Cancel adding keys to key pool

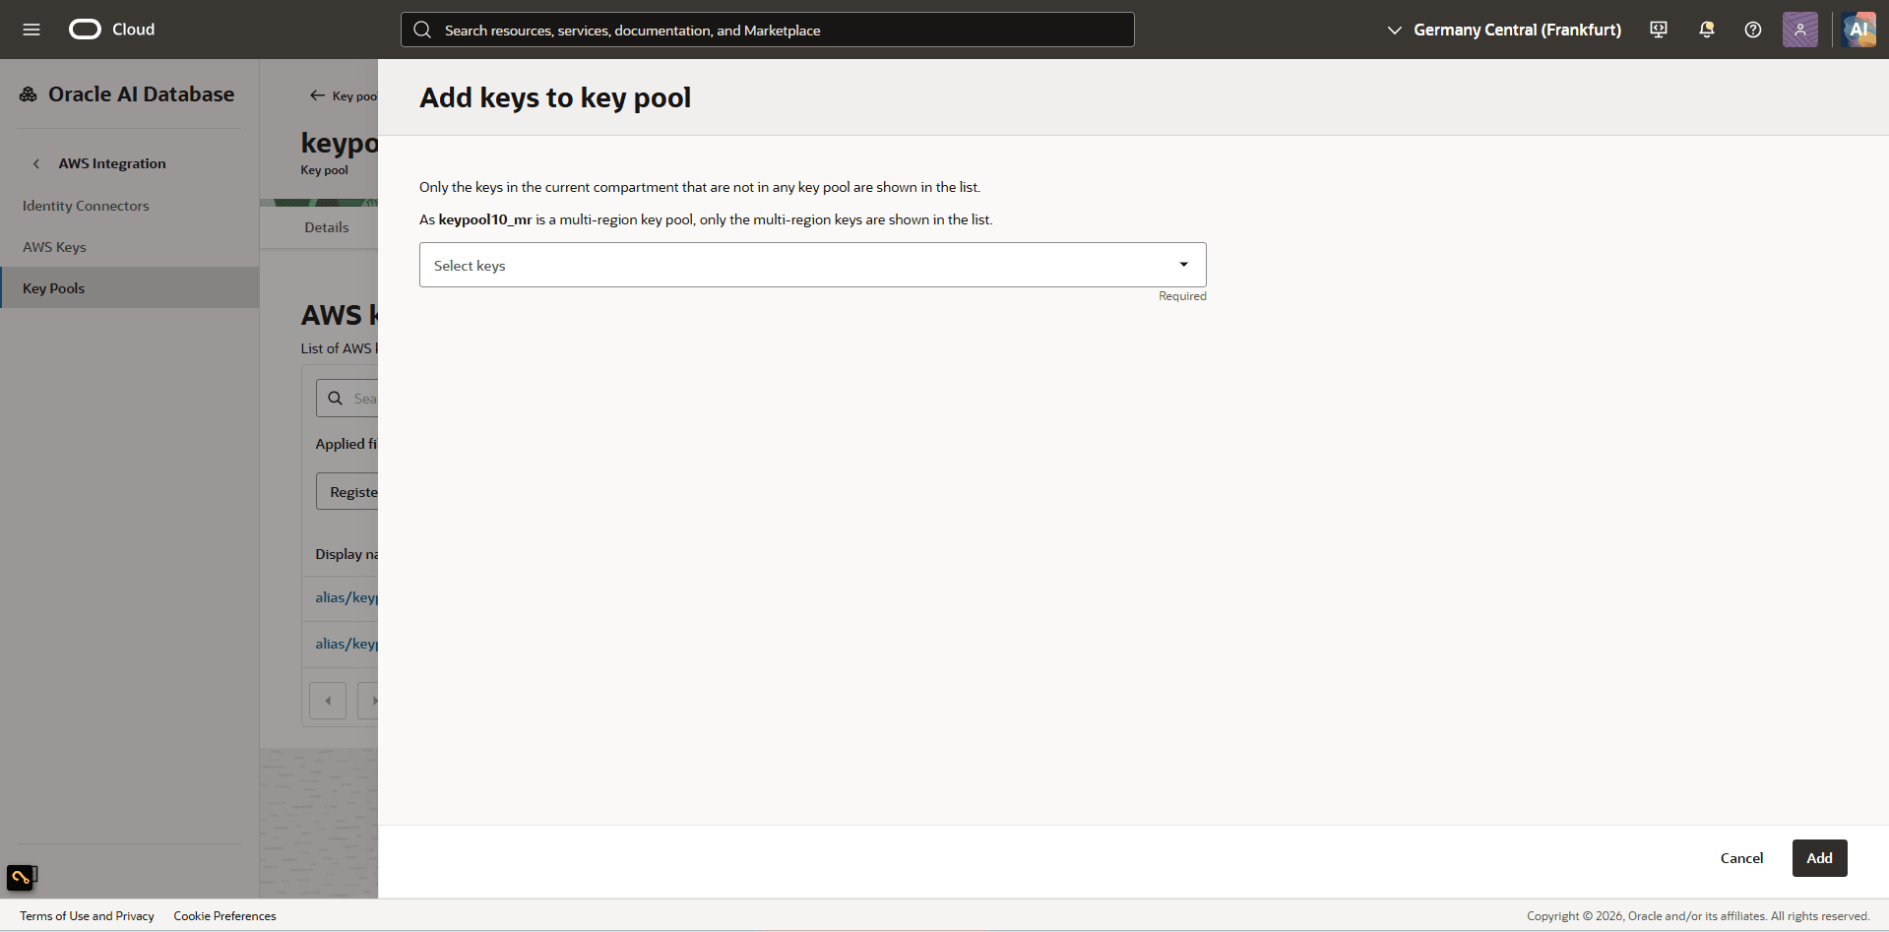[1741, 858]
